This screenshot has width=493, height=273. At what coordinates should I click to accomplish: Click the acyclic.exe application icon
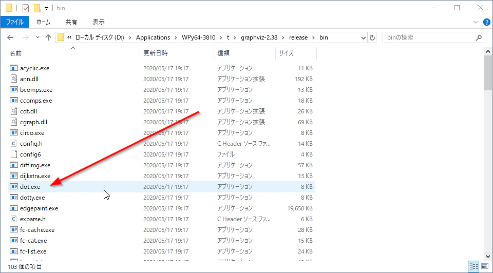13,68
